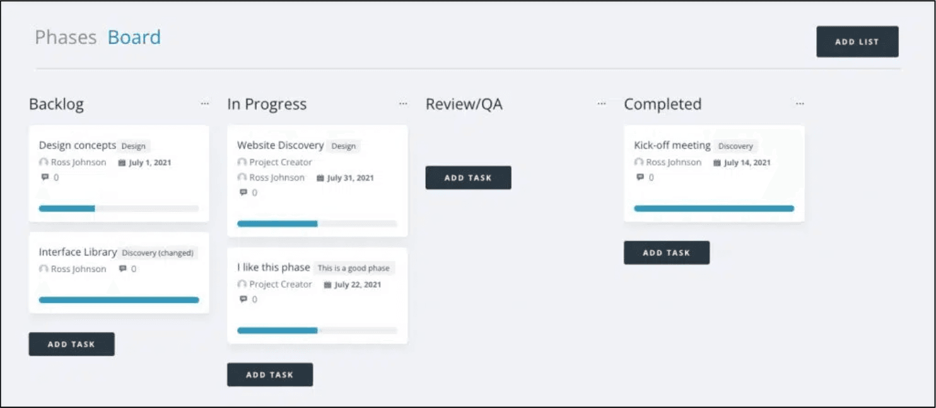Viewport: 936px width, 408px height.
Task: Click the comment icon on Interface Library card
Action: coord(122,269)
